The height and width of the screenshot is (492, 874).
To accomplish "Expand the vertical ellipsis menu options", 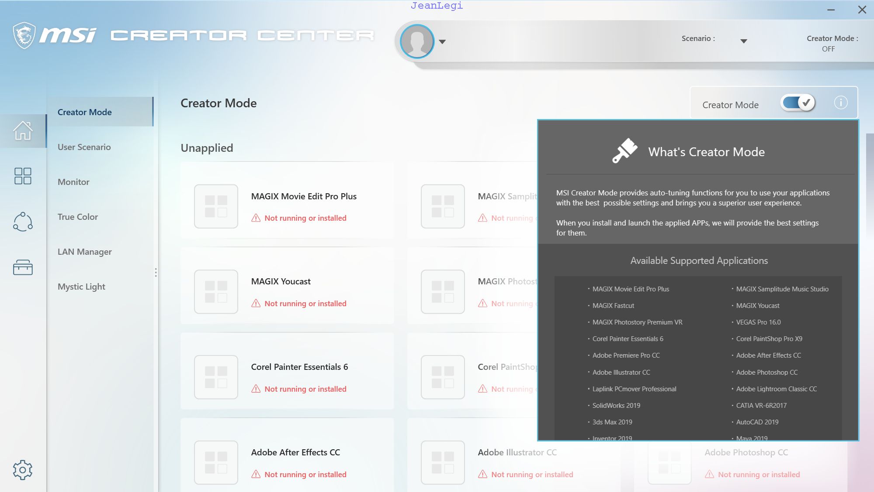I will 156,273.
